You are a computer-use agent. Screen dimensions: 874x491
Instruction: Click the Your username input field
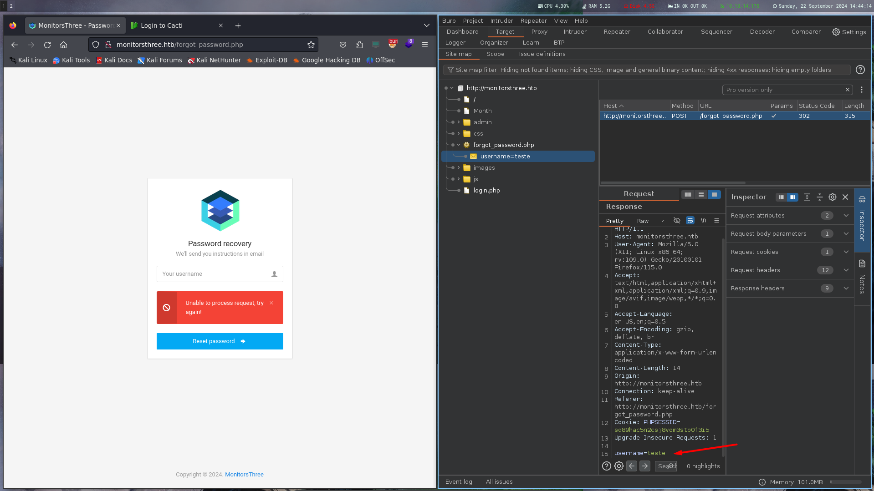pos(214,274)
